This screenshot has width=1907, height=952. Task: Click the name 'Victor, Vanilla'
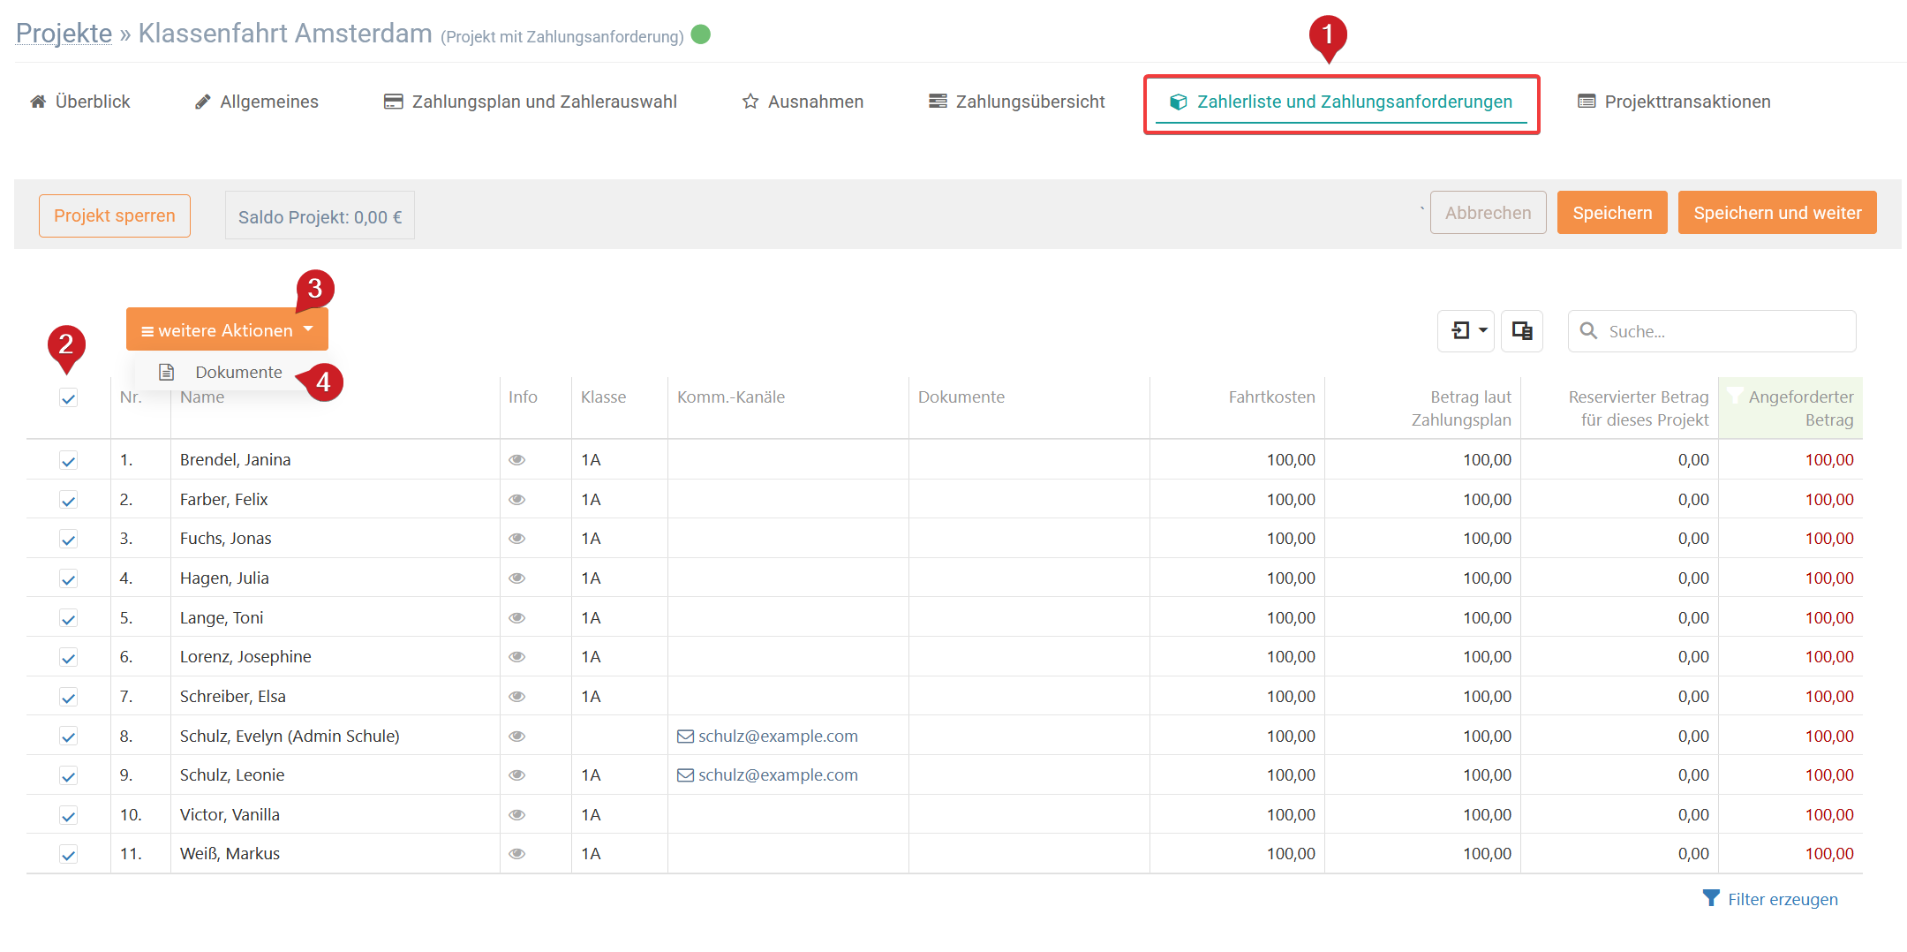230,815
